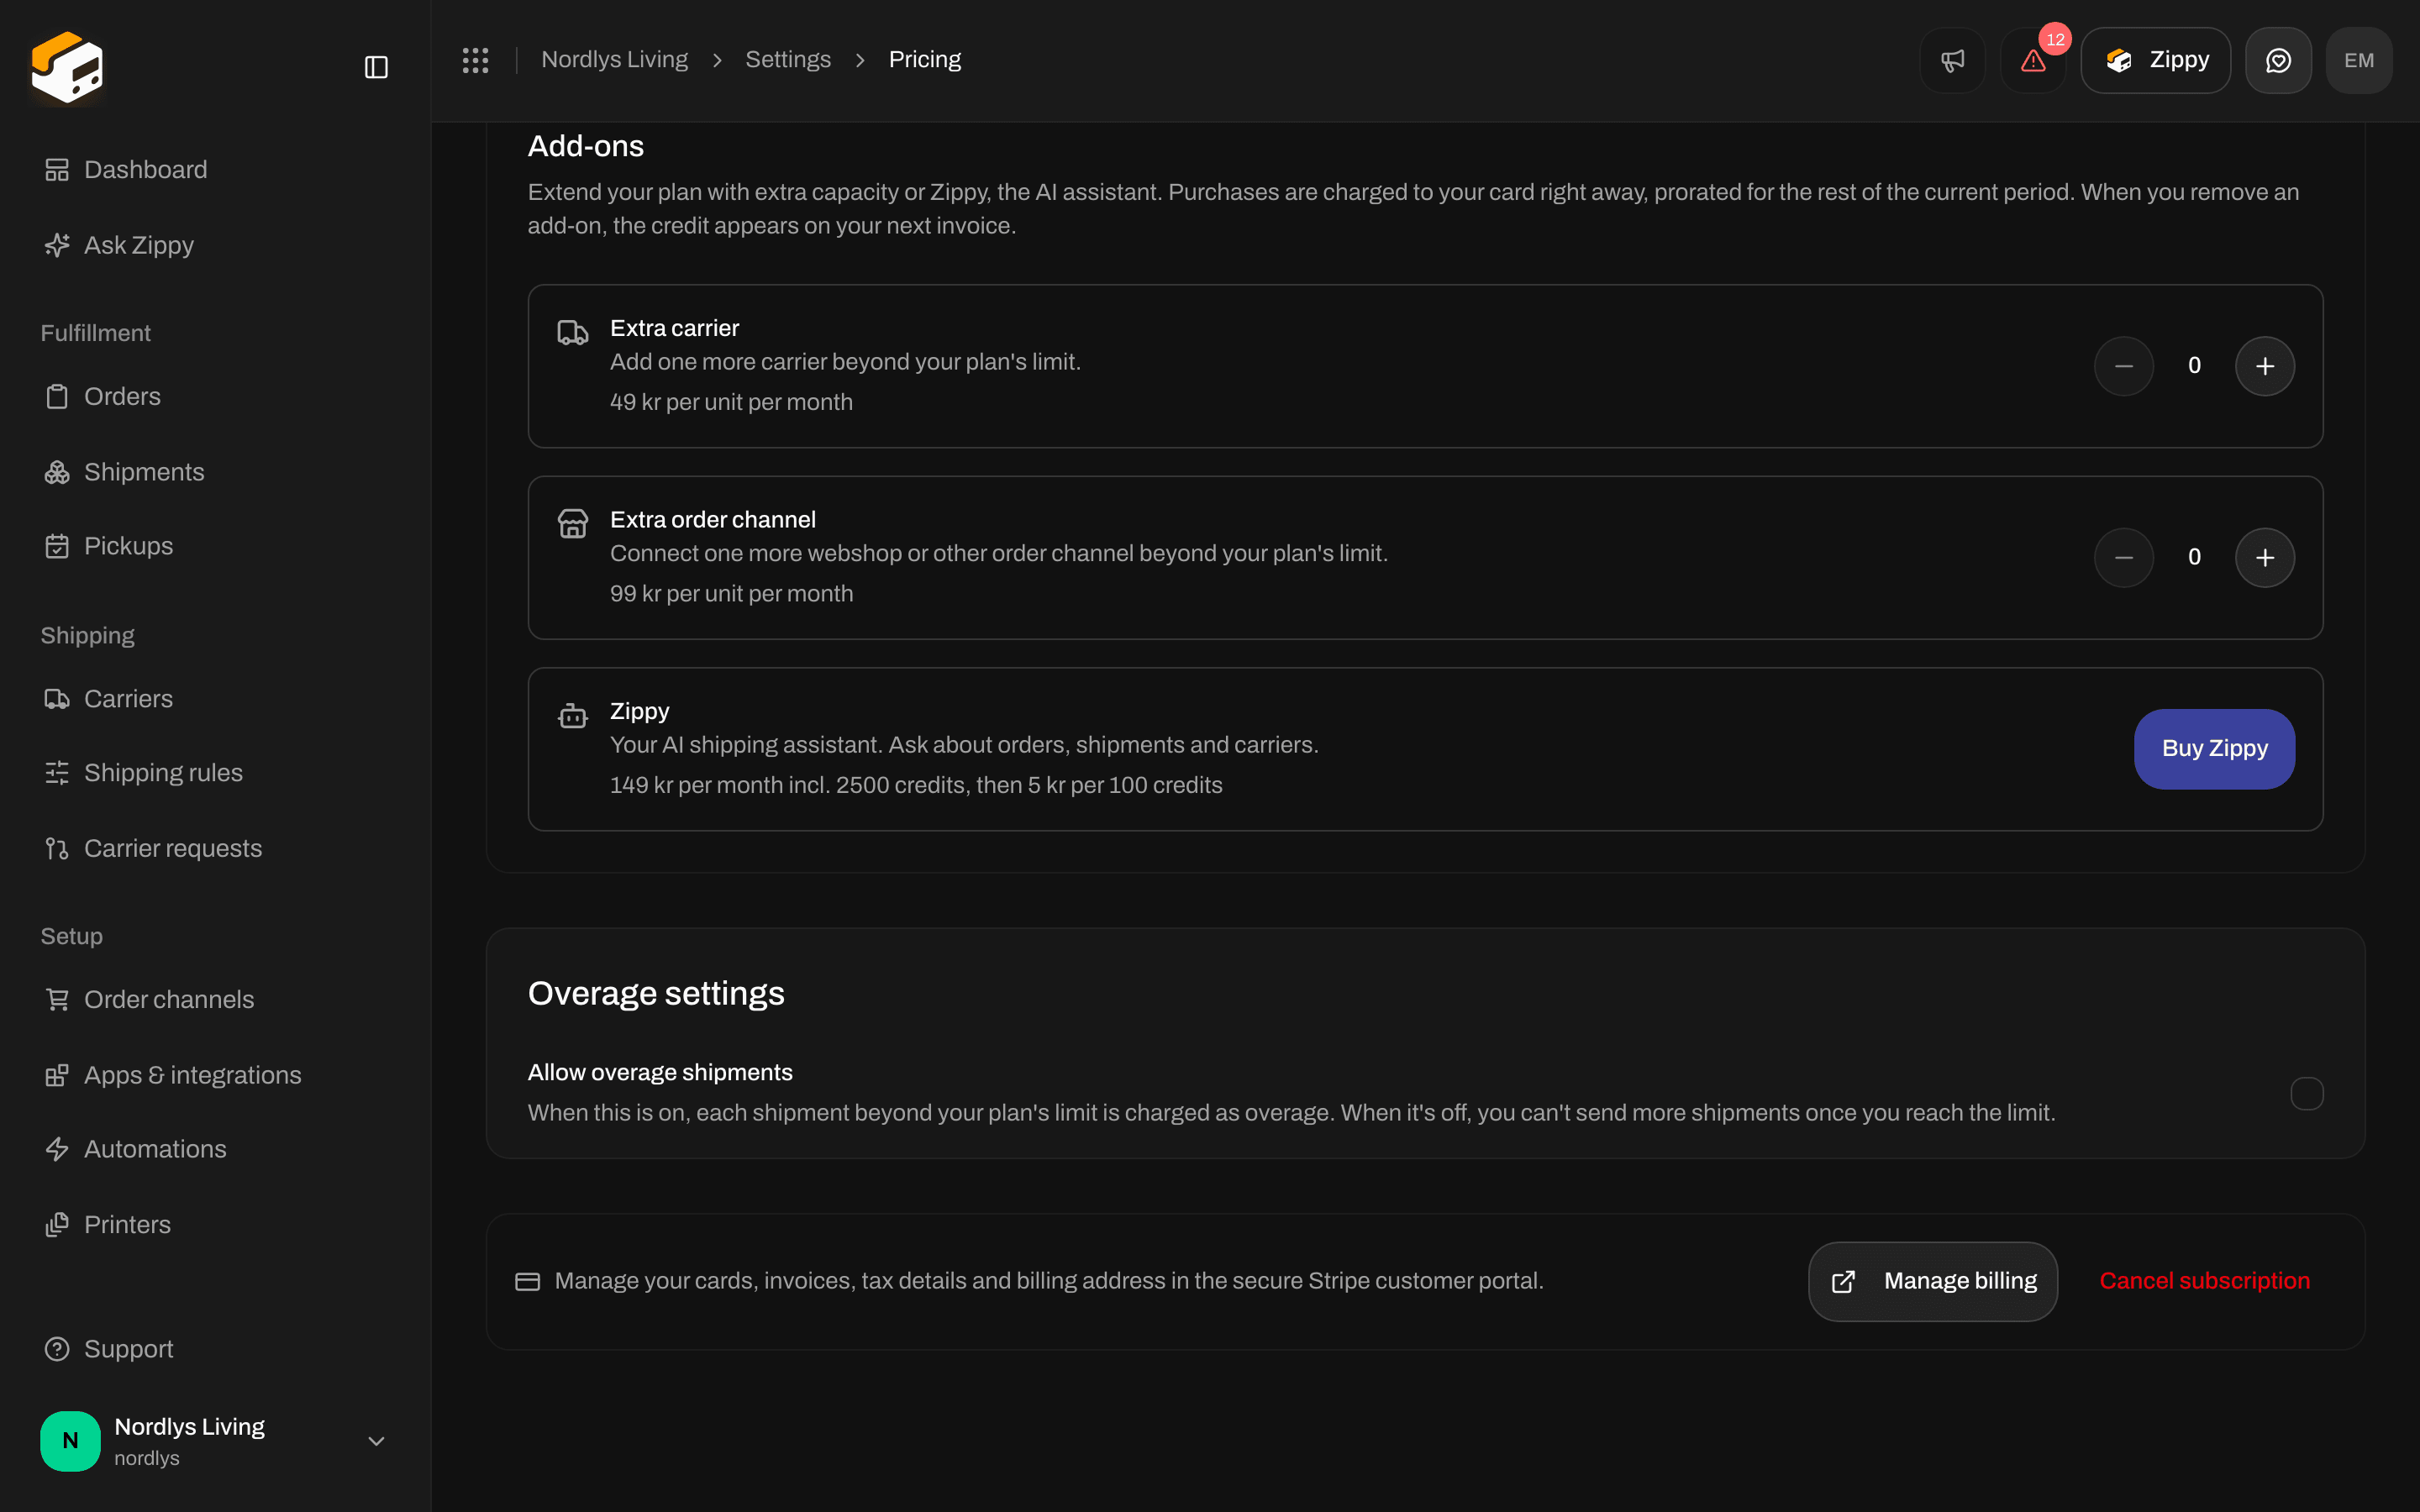Decrease Extra carrier quantity
This screenshot has width=2420, height=1512.
click(x=2124, y=366)
